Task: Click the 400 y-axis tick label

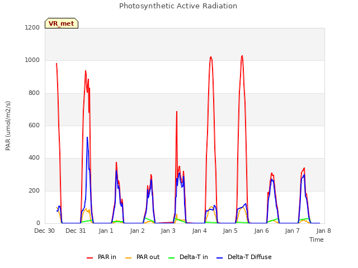Action: [34, 157]
